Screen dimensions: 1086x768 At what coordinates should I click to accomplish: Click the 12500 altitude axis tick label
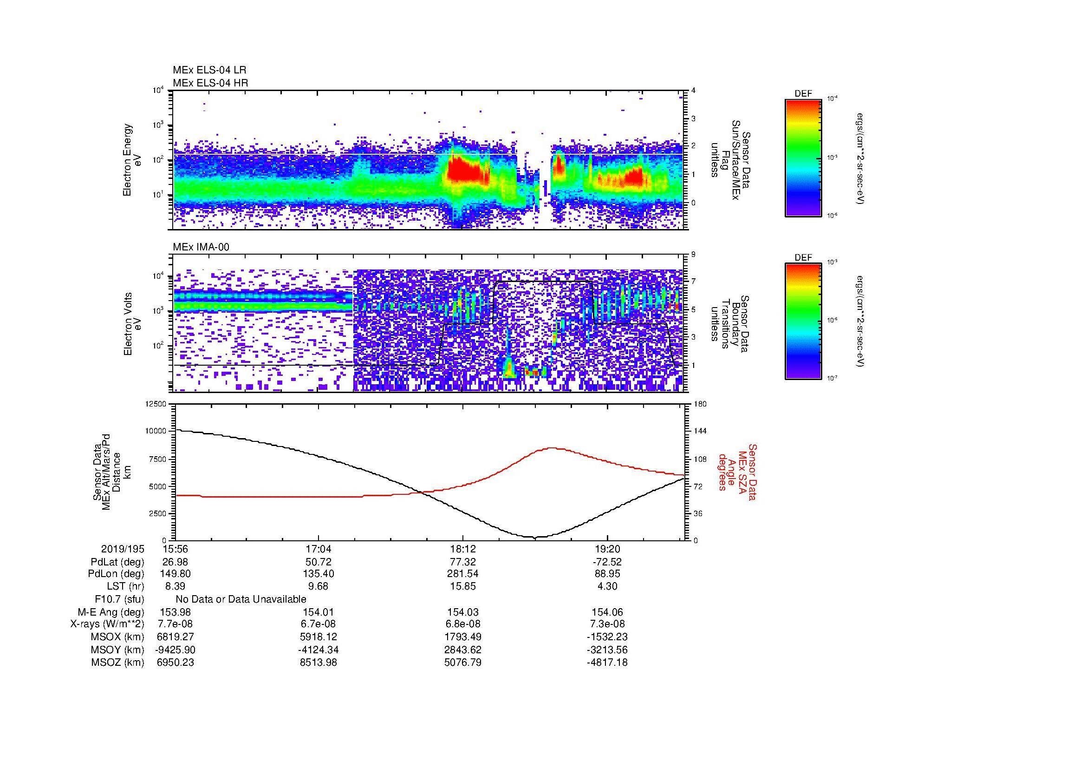(155, 404)
